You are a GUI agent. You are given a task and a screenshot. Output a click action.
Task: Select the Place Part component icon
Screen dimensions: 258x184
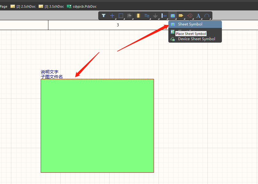pos(138,16)
